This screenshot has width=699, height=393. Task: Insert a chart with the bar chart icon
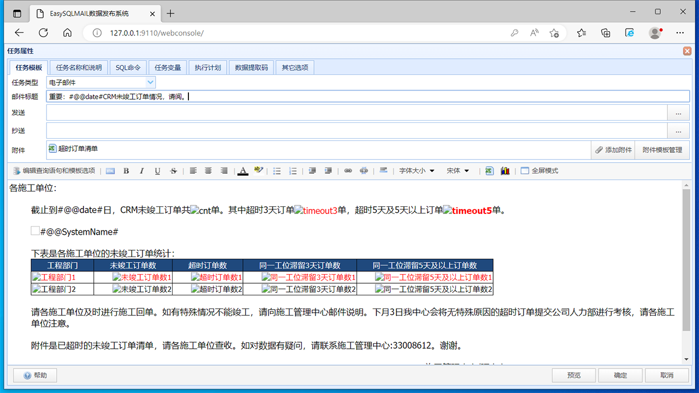pos(505,170)
